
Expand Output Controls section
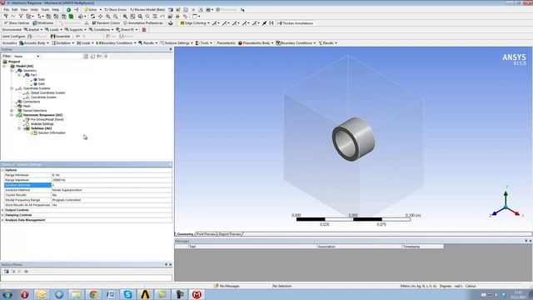pyautogui.click(x=2, y=210)
